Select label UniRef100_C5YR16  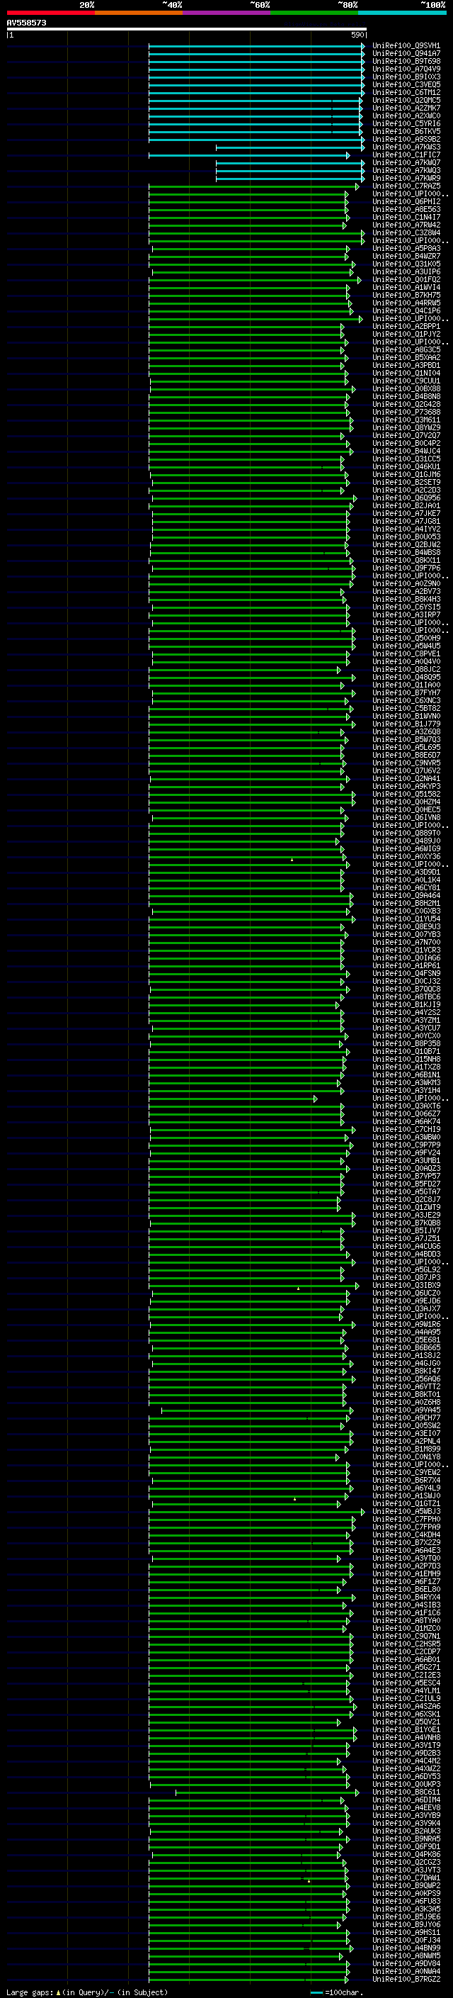point(406,123)
